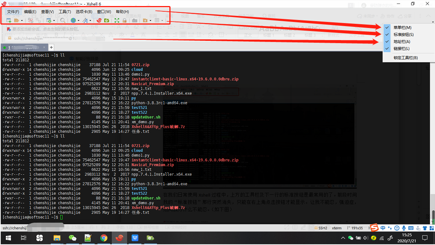This screenshot has width=435, height=245.
Task: Click the globe Encoding icon
Action: coord(73,20)
